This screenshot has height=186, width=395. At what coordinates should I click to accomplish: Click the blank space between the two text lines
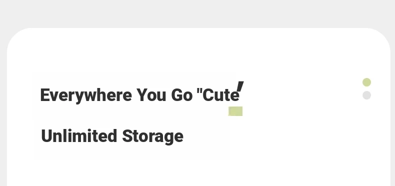coord(126,116)
